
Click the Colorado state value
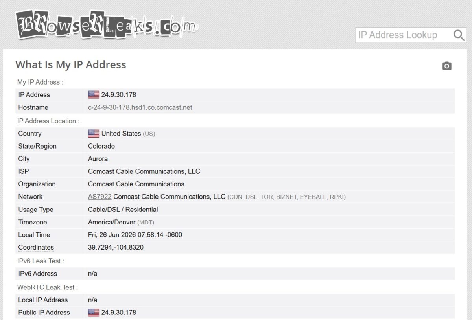click(101, 146)
